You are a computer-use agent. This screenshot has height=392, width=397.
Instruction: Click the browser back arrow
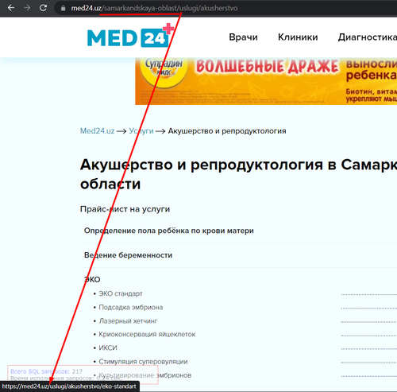11,8
